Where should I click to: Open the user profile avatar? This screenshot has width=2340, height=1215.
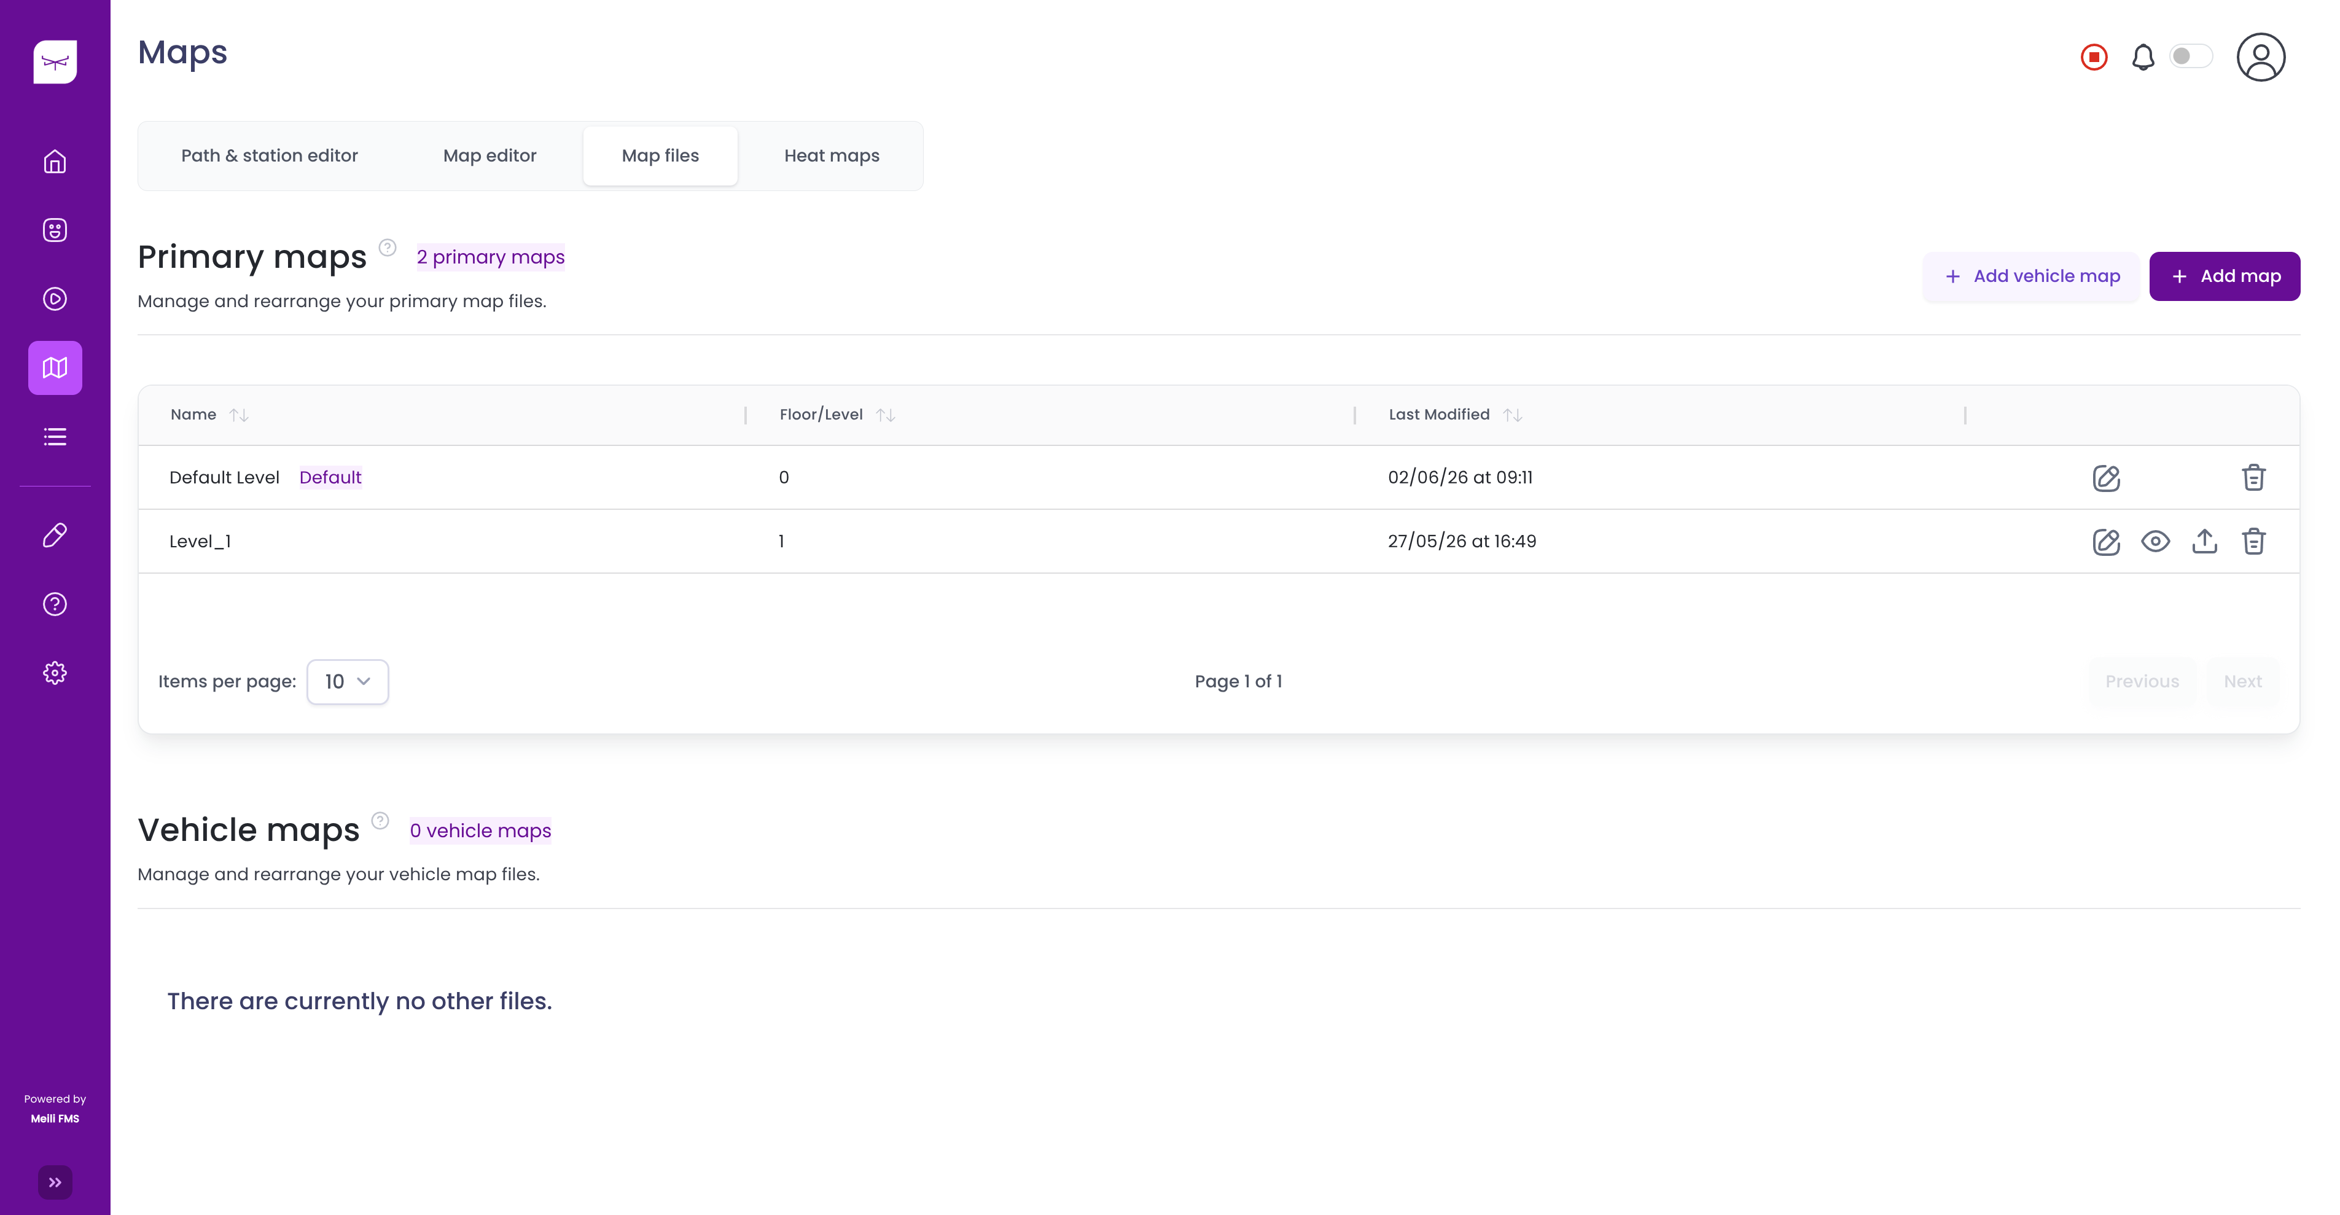(x=2260, y=57)
